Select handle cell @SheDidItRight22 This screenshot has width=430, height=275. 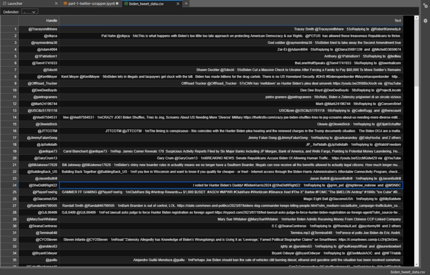39,185
